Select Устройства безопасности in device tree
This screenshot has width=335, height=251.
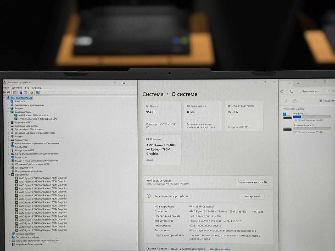(x=29, y=244)
